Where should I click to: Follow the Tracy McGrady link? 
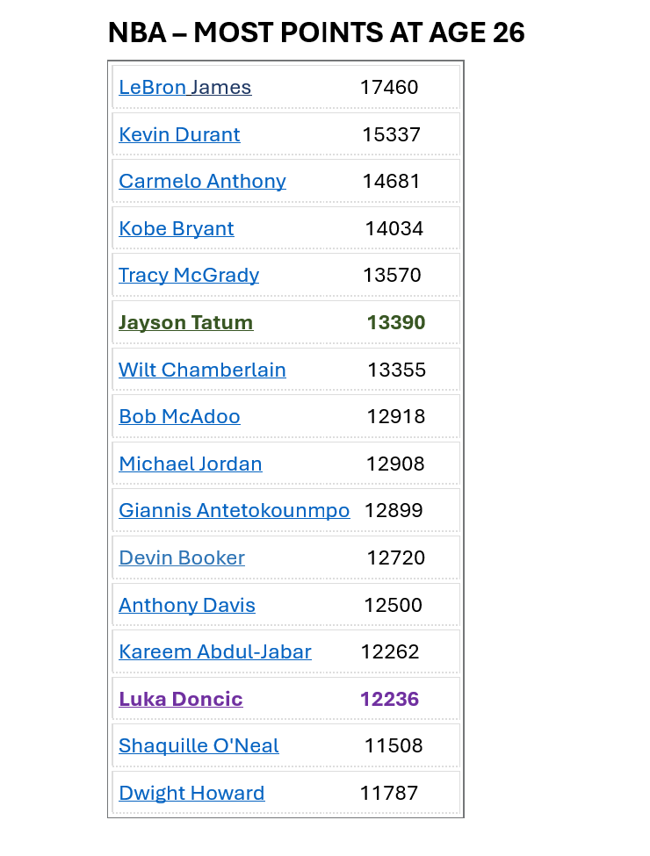click(189, 276)
